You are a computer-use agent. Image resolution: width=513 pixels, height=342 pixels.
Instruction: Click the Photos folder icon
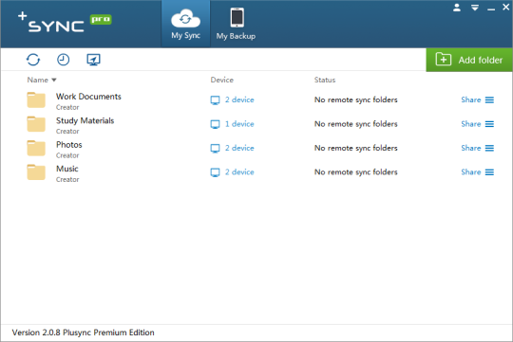point(36,148)
